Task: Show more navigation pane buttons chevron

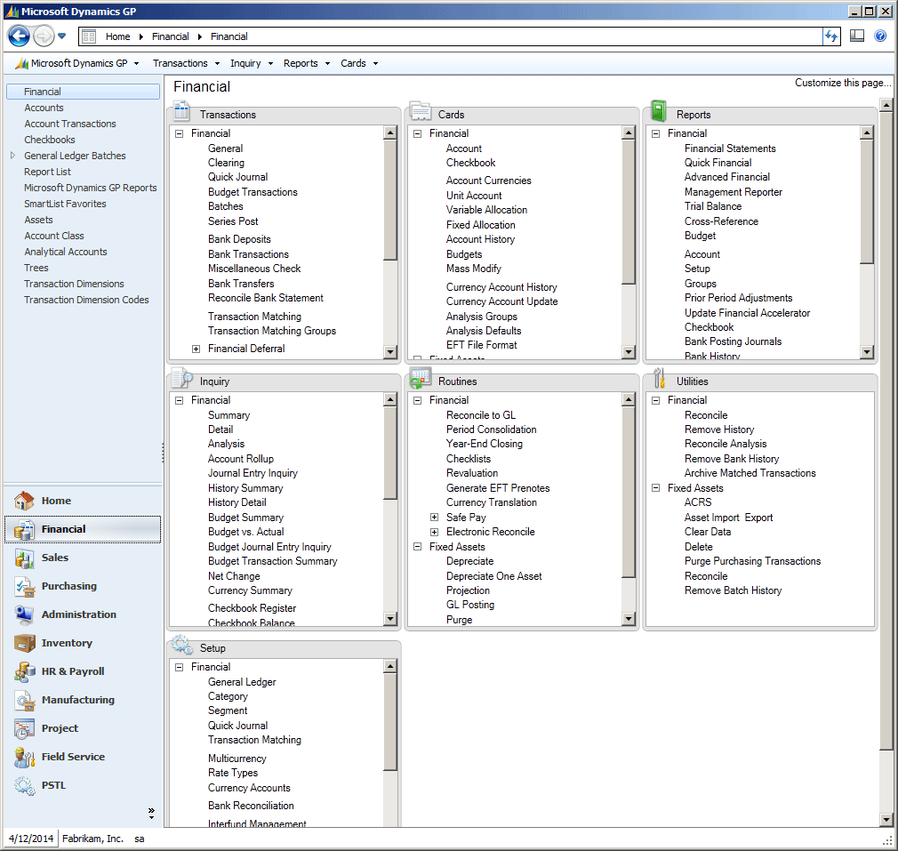Action: coord(151,813)
